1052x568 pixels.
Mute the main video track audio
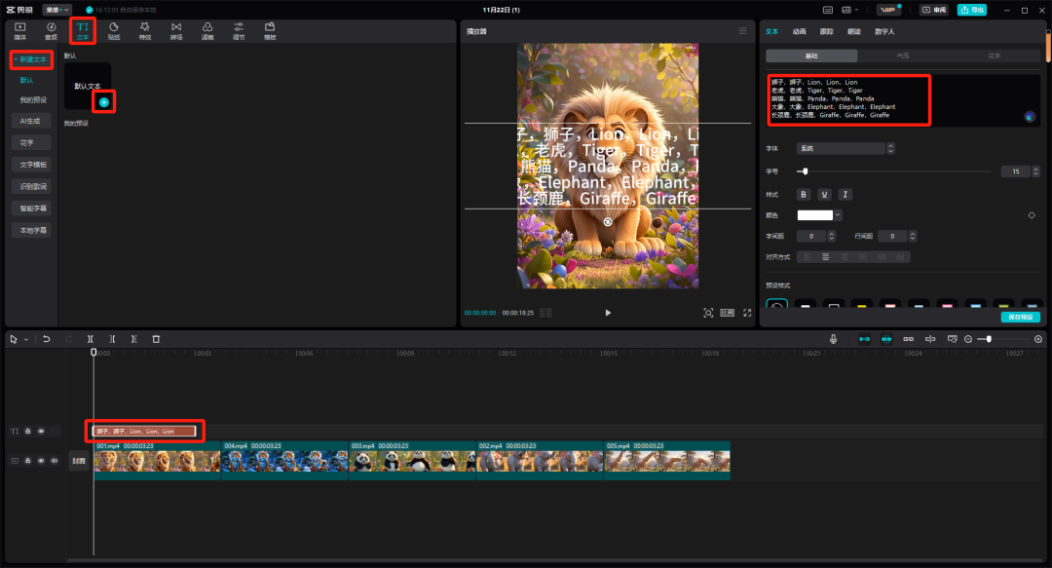point(54,461)
